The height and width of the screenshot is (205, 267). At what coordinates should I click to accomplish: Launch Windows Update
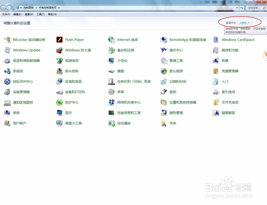click(27, 50)
